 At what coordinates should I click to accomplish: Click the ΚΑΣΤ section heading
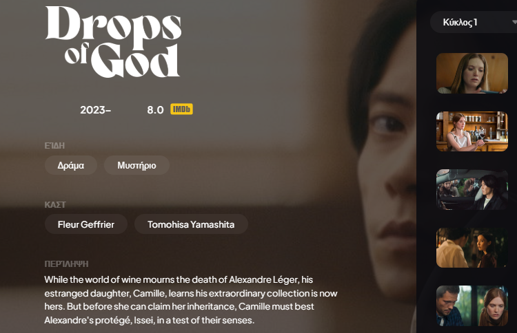(x=55, y=204)
